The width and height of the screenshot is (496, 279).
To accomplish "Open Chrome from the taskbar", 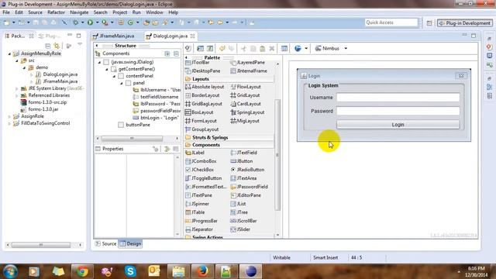I will pyautogui.click(x=82, y=271).
